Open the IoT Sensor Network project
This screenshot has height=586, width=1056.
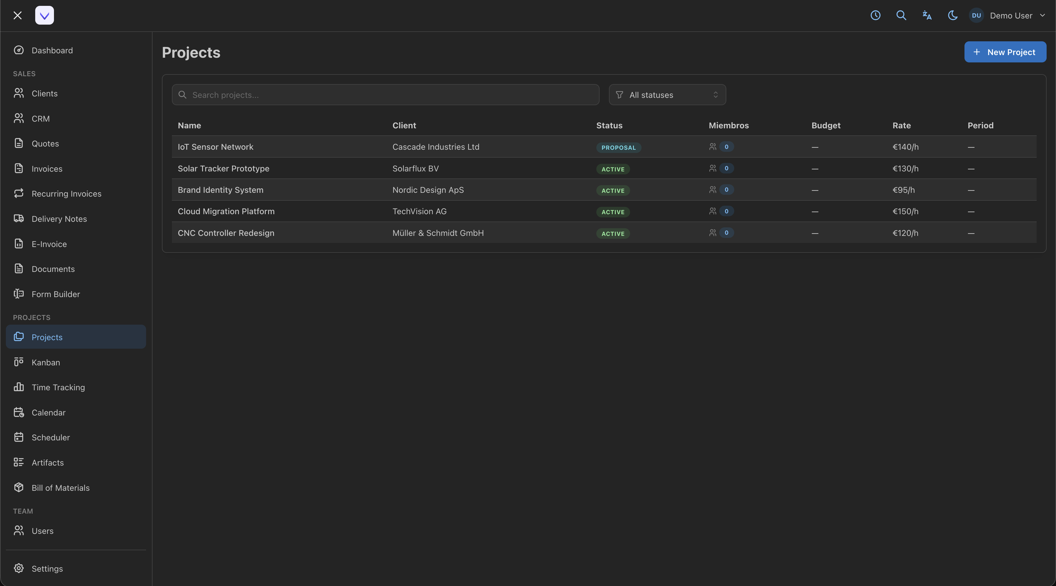point(215,147)
